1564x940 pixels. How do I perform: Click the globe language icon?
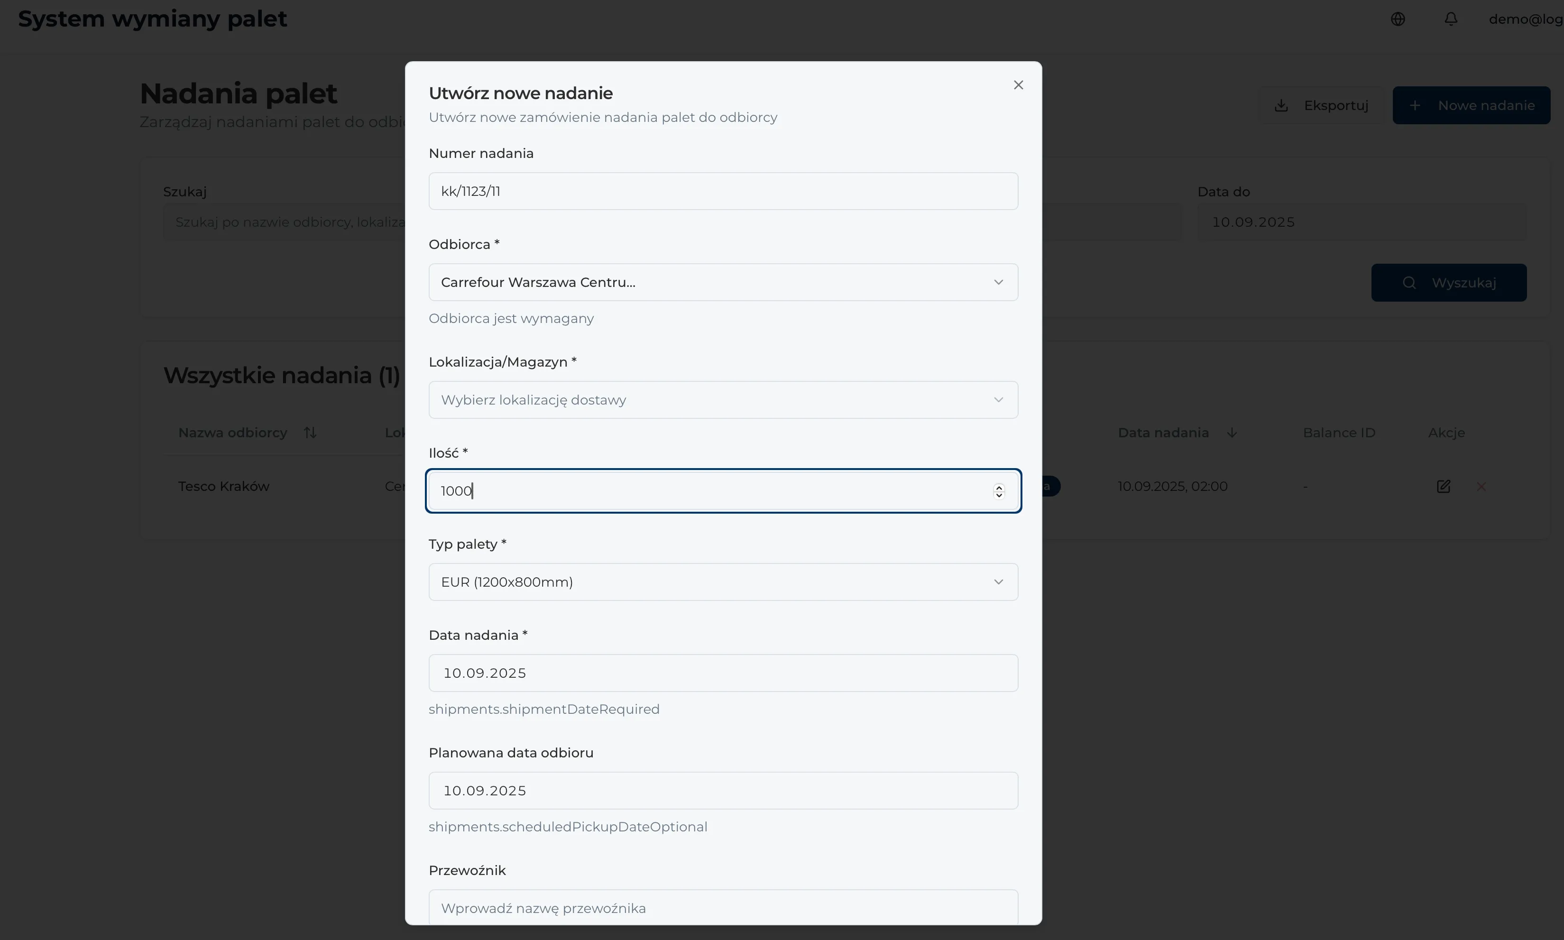point(1398,19)
